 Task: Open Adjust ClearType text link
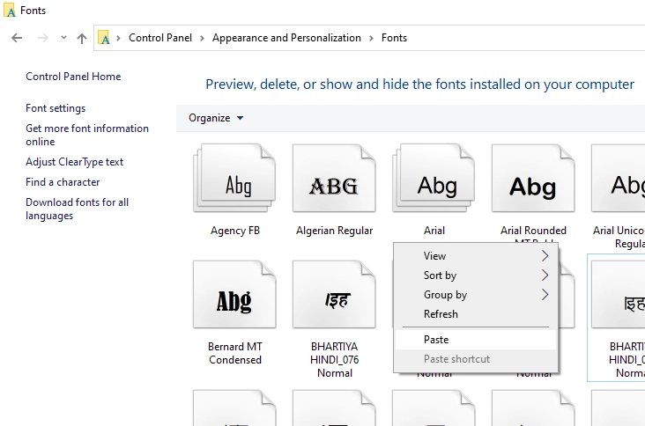(74, 162)
